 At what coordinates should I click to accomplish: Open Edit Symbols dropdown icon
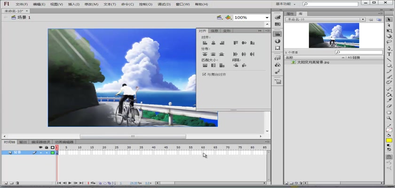228,17
